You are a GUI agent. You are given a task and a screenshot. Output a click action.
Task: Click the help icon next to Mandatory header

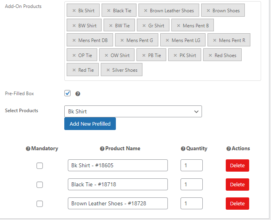[28, 149]
